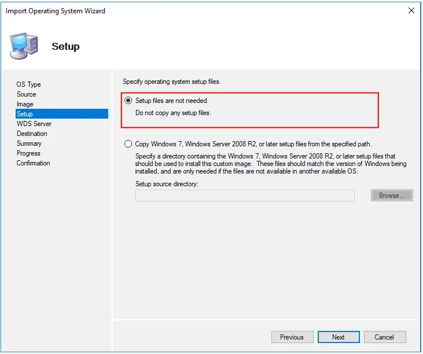423x354 pixels.
Task: Close the wizard window with the X
Action: pyautogui.click(x=411, y=10)
